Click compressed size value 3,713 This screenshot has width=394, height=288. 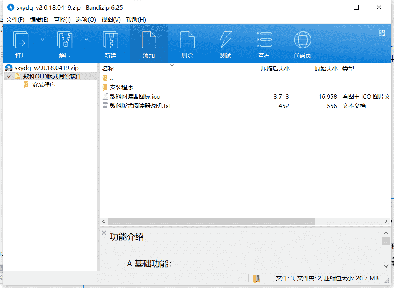[281, 97]
